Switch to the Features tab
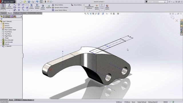Screen dimensions: 183x103 pos(3,13)
